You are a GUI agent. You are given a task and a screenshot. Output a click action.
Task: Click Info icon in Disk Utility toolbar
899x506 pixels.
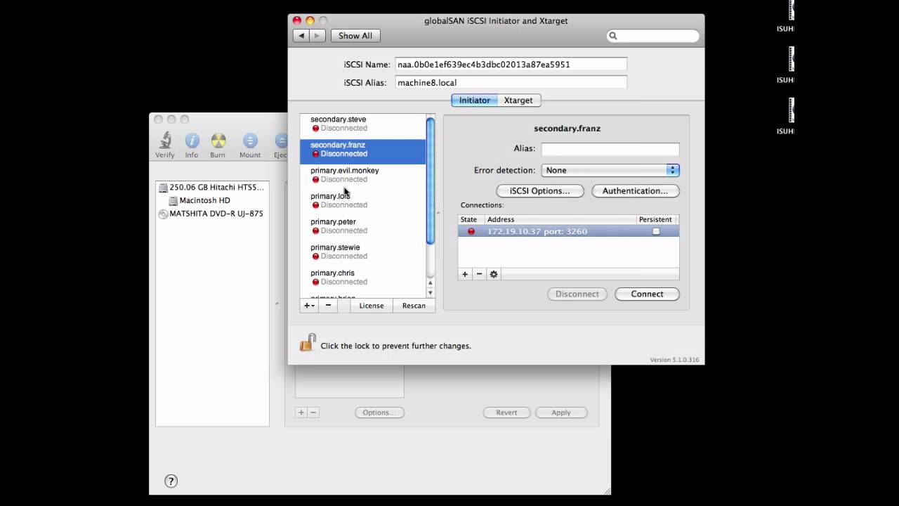(x=192, y=145)
